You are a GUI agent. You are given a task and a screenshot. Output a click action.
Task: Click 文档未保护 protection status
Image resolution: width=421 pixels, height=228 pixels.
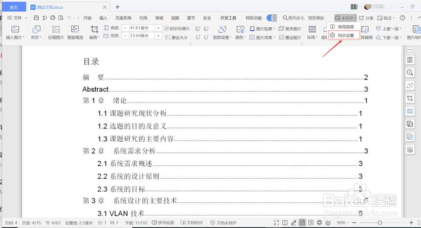tap(224, 223)
